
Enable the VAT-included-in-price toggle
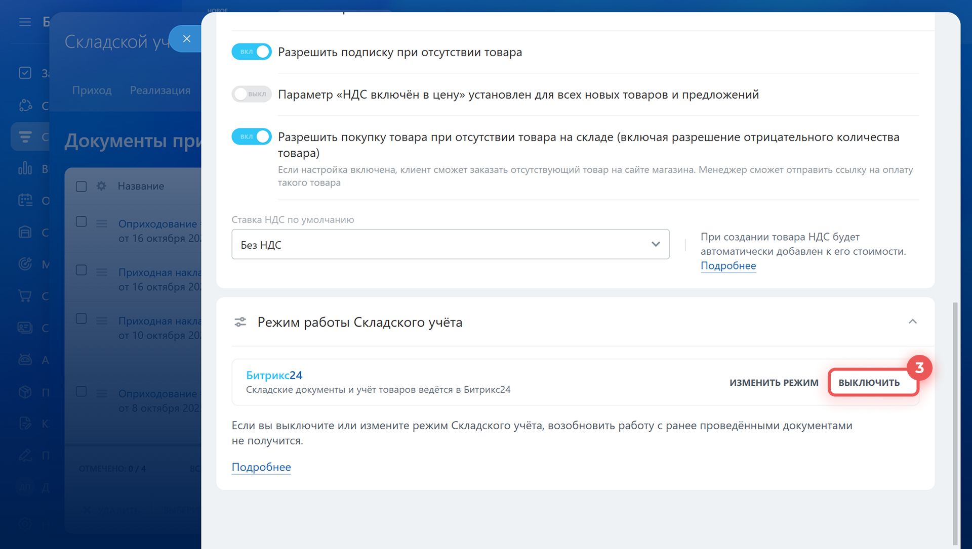pyautogui.click(x=252, y=94)
